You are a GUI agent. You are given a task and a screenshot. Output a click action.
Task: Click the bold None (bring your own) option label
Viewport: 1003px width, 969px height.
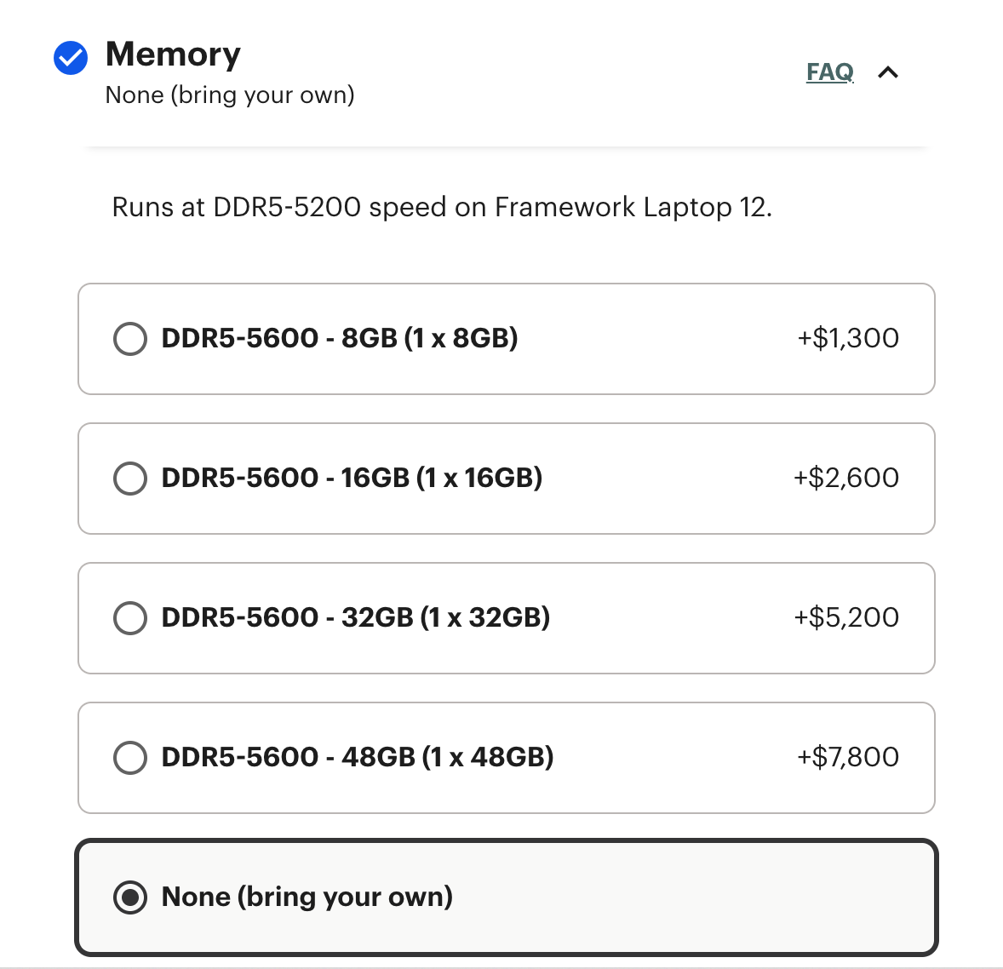pyautogui.click(x=307, y=897)
